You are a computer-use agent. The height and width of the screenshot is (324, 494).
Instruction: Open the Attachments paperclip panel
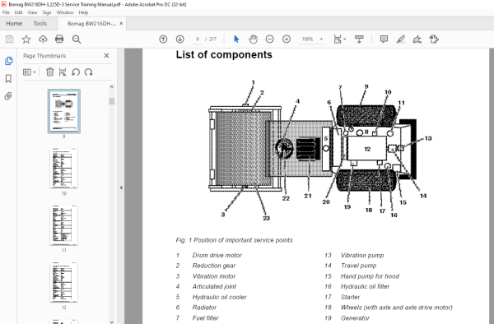click(x=8, y=96)
